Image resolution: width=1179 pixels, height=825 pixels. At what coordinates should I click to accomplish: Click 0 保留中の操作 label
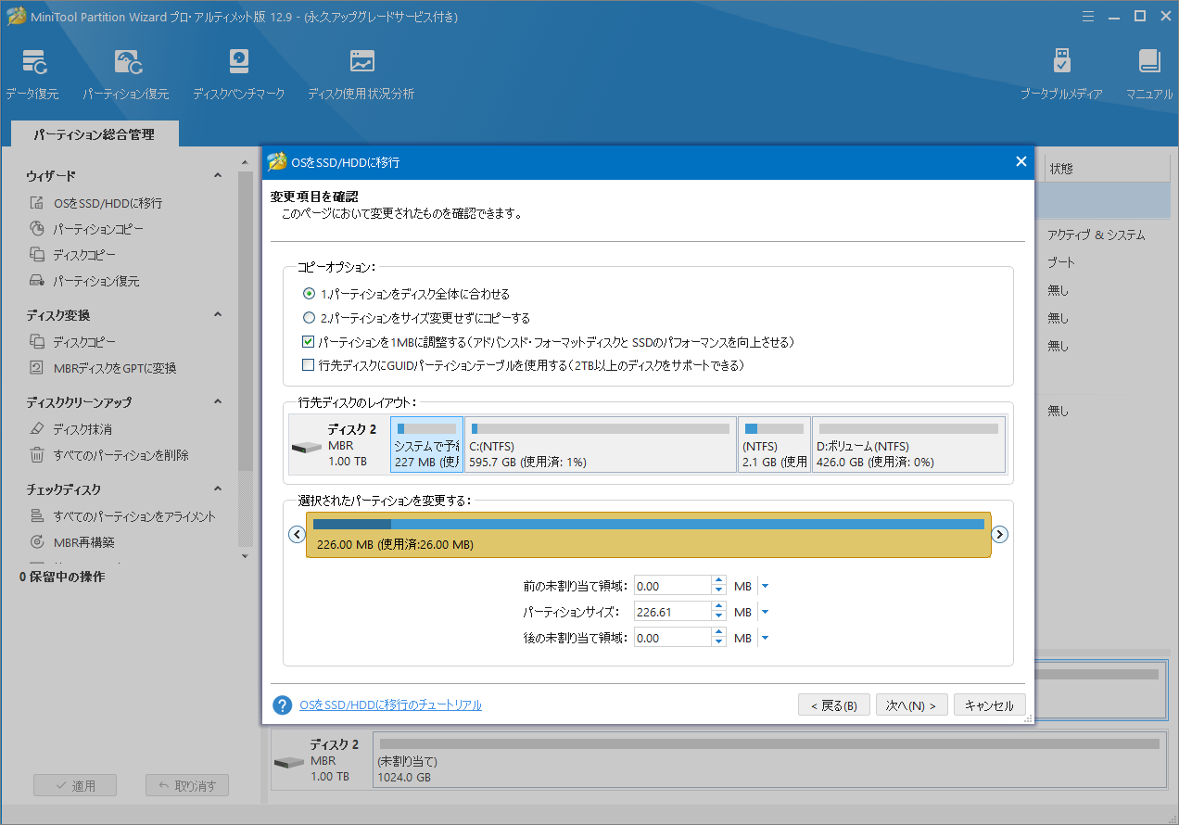(x=62, y=577)
